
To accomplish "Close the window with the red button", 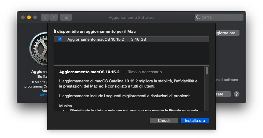I will [x=23, y=17].
